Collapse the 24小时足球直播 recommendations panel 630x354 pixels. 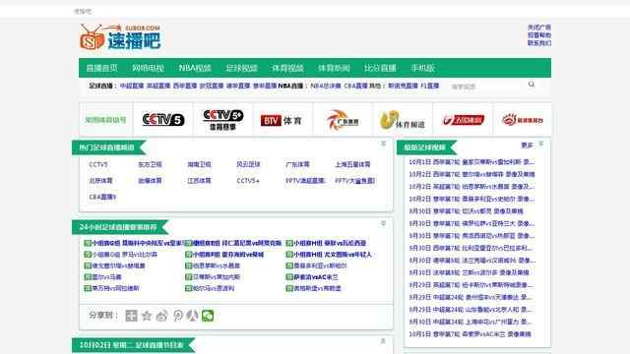383,223
